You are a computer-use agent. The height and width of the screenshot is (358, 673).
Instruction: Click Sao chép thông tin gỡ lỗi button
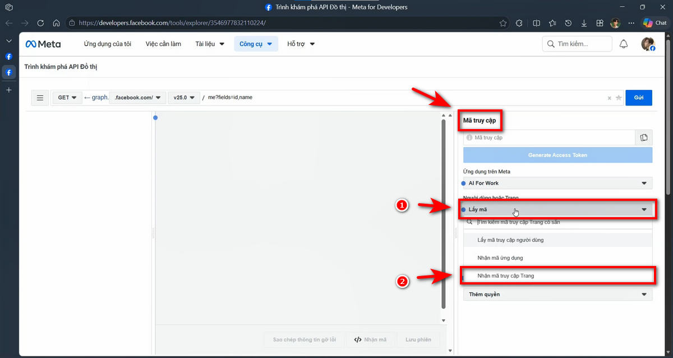coord(304,339)
